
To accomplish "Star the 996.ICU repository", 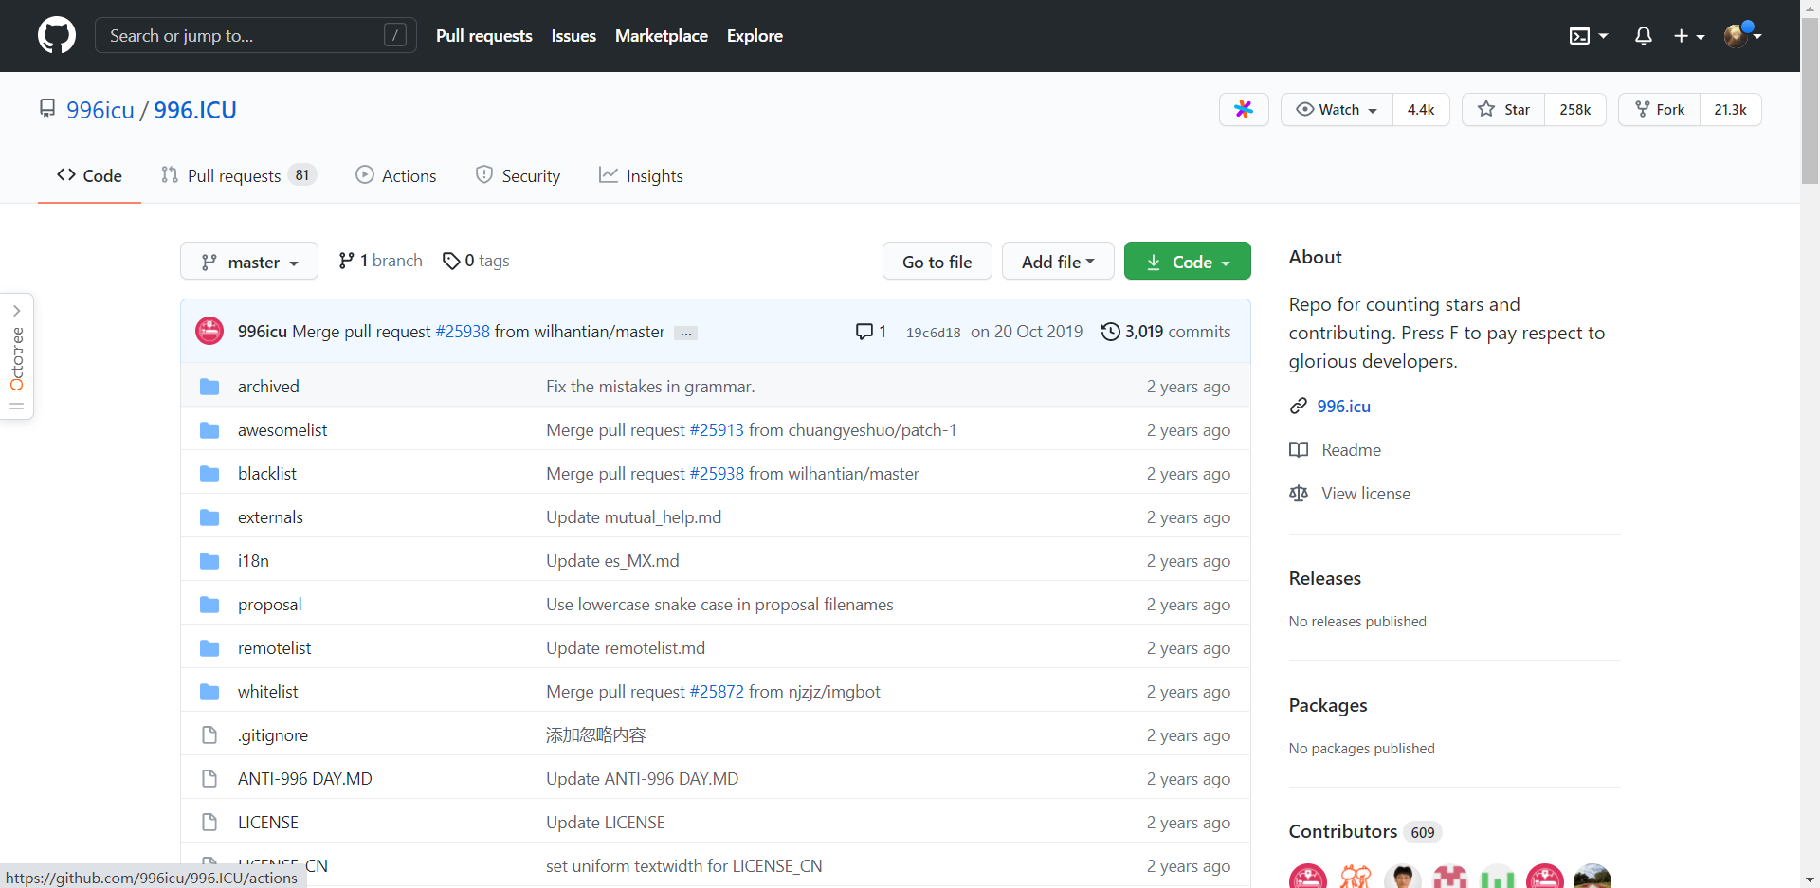I will tap(1503, 110).
